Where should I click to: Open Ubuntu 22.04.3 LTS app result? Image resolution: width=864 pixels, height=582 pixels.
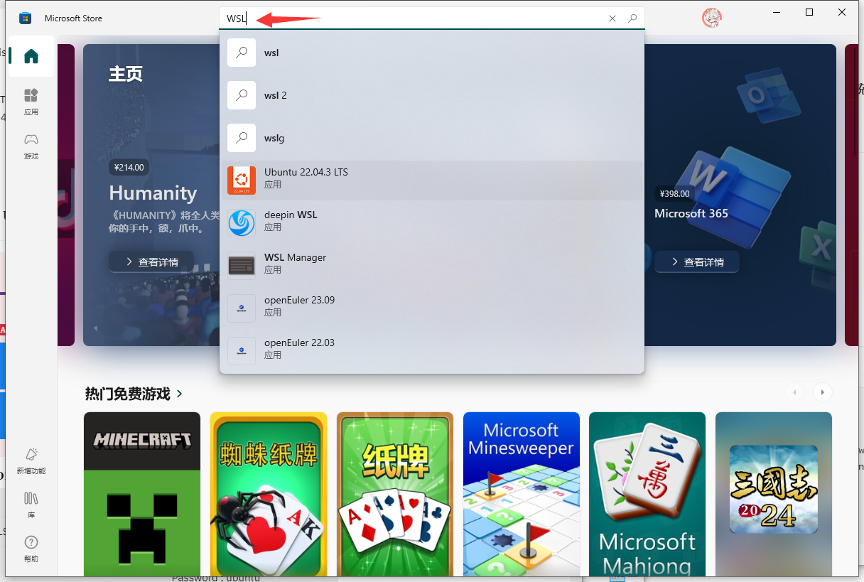tap(432, 180)
